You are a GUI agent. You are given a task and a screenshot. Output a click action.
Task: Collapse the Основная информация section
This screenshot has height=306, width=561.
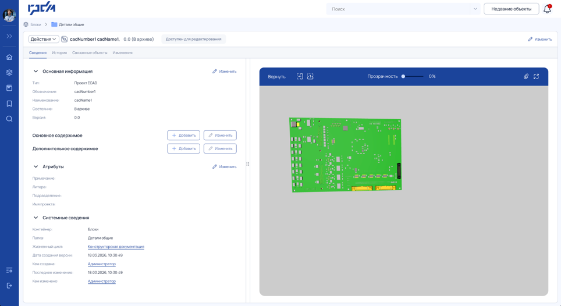tap(35, 71)
